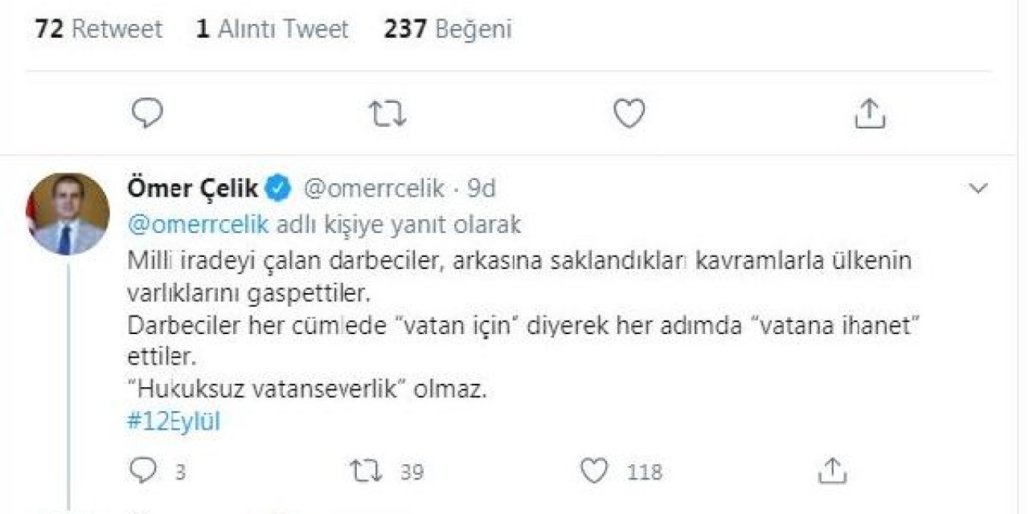Retweet the tweet showing 39 retweets
This screenshot has width=1029, height=514.
[x=369, y=471]
